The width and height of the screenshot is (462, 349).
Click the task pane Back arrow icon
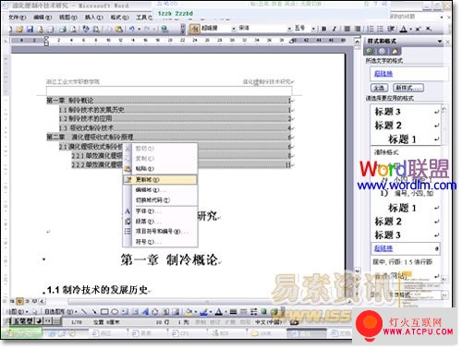click(x=370, y=51)
